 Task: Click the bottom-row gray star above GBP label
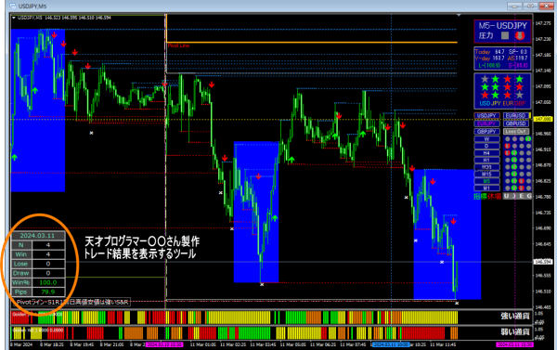tap(519, 95)
